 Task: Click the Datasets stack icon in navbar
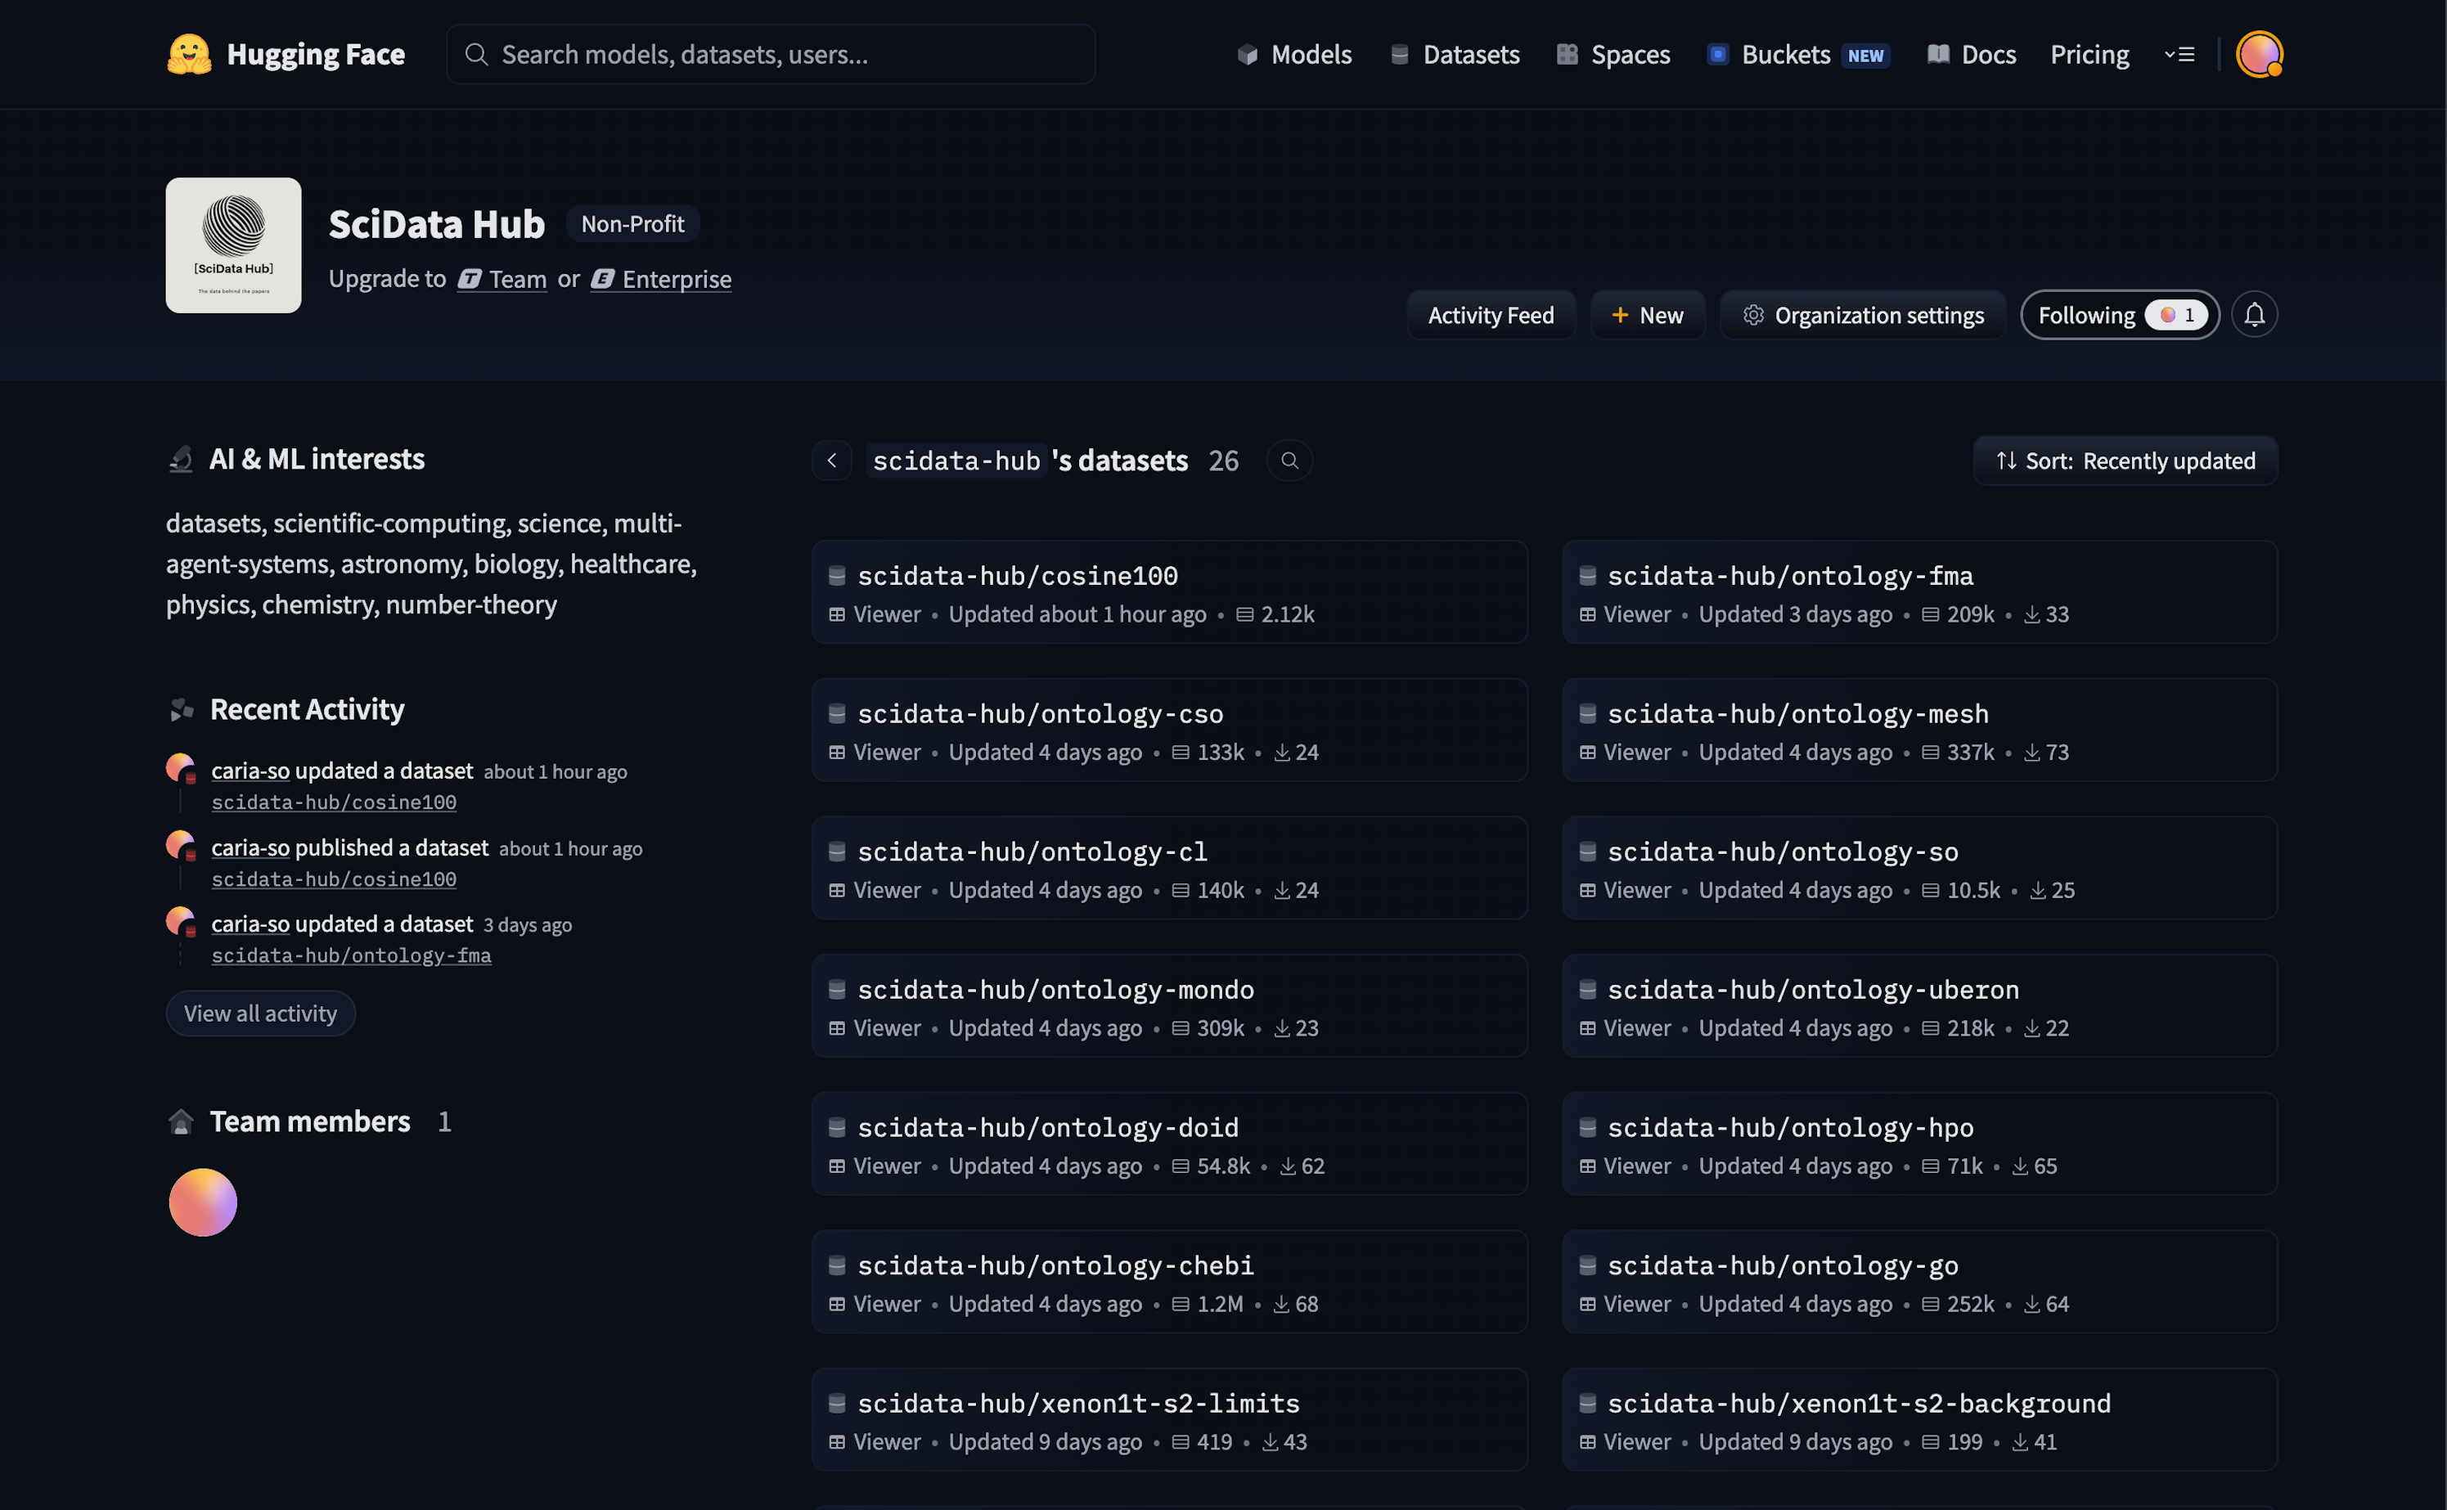(1399, 54)
